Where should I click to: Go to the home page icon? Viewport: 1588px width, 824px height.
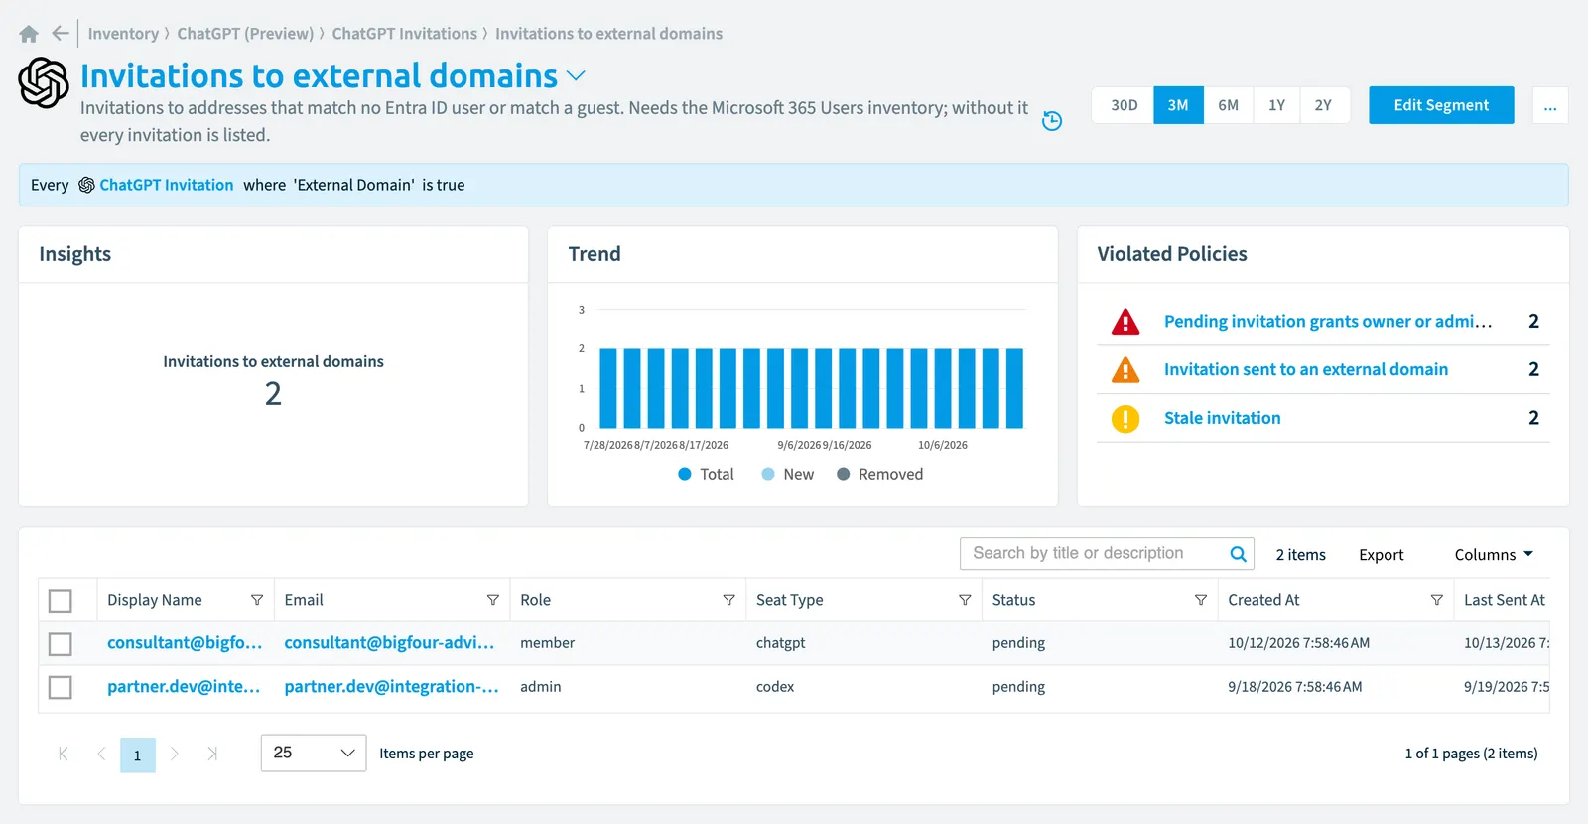click(29, 34)
